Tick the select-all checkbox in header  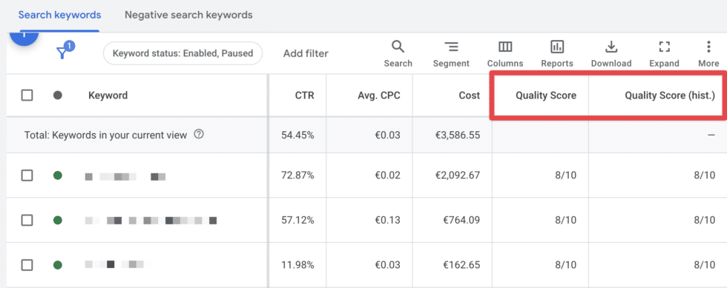point(27,96)
